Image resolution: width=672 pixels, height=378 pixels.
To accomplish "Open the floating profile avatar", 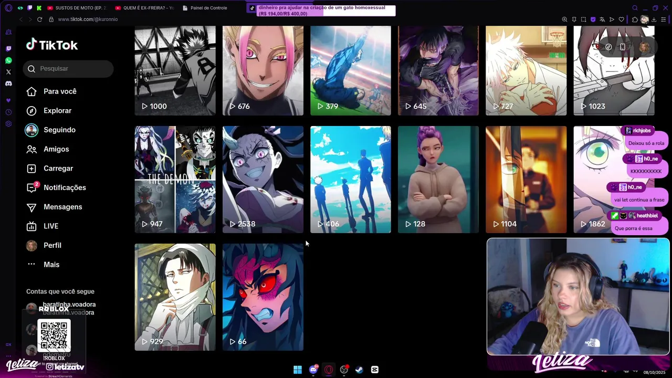I will pos(644,47).
